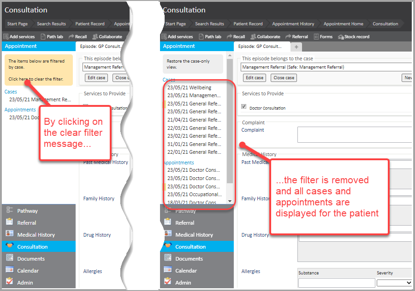The height and width of the screenshot is (291, 415).
Task: Click Collaborate in the right toolbar
Action: (x=265, y=37)
